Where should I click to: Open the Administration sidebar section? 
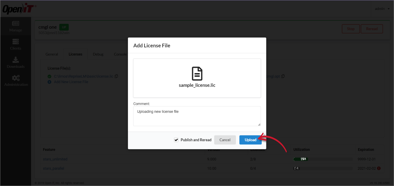pos(16,81)
